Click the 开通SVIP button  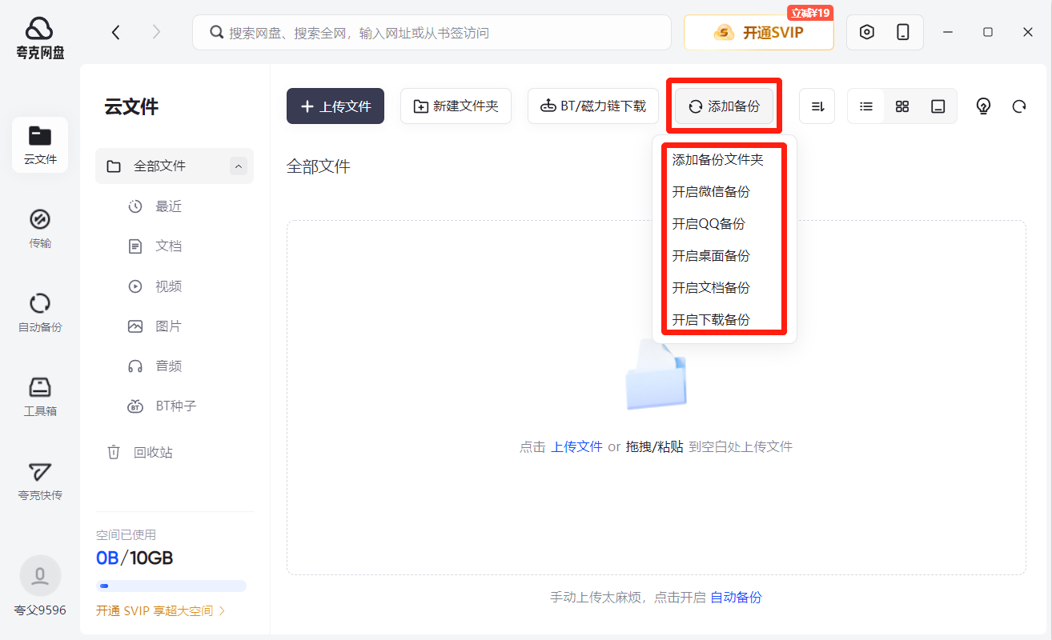click(758, 33)
